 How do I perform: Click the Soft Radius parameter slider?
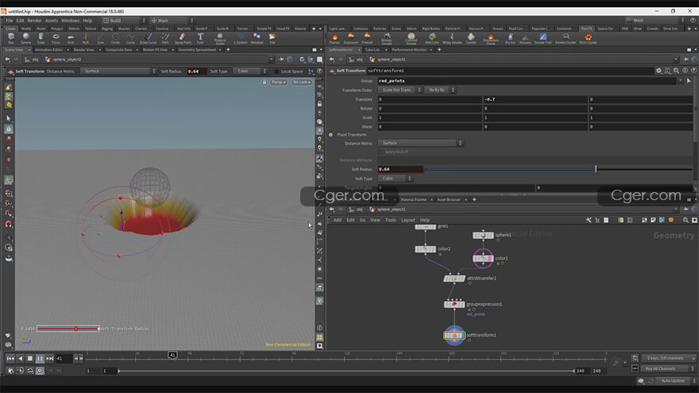pos(558,169)
